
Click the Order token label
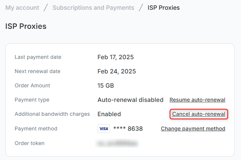pyautogui.click(x=30, y=143)
